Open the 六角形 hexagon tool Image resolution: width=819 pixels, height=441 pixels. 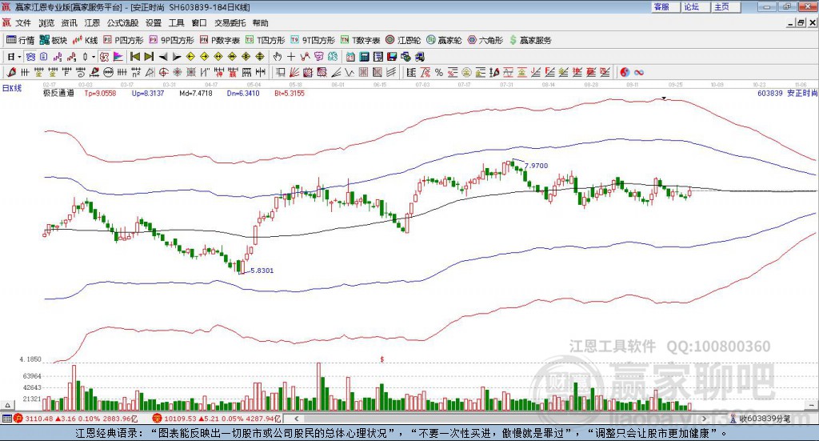point(485,40)
